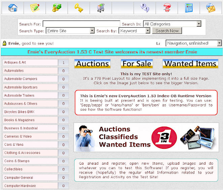Open the All Categories dropdown

[x=172, y=24]
